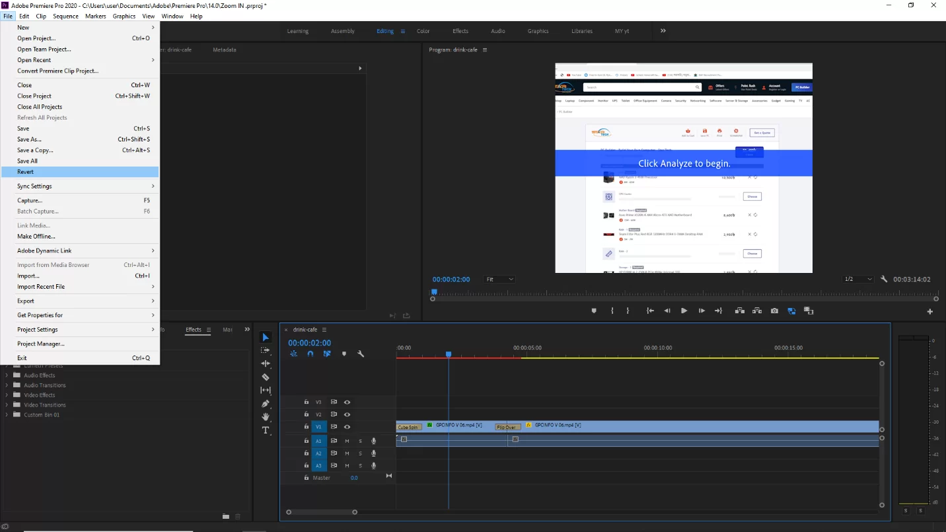Expand Custom Bin 01 folder
Screen dimensions: 946x532
click(7, 415)
